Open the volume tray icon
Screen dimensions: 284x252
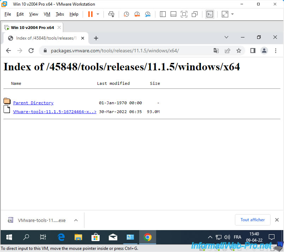(x=227, y=237)
